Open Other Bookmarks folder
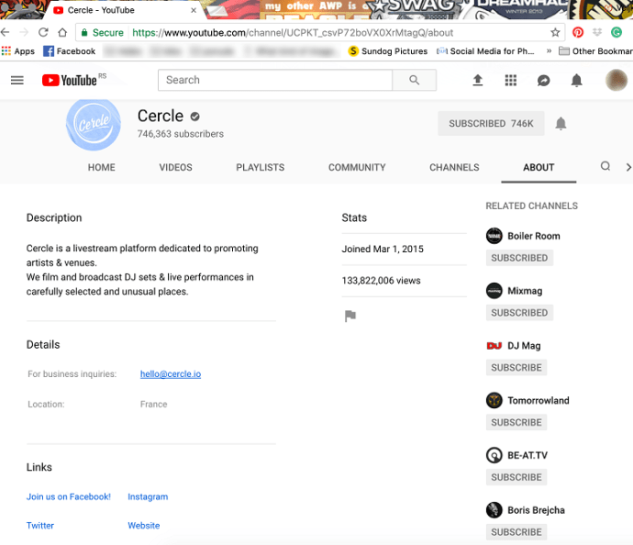 click(x=596, y=51)
